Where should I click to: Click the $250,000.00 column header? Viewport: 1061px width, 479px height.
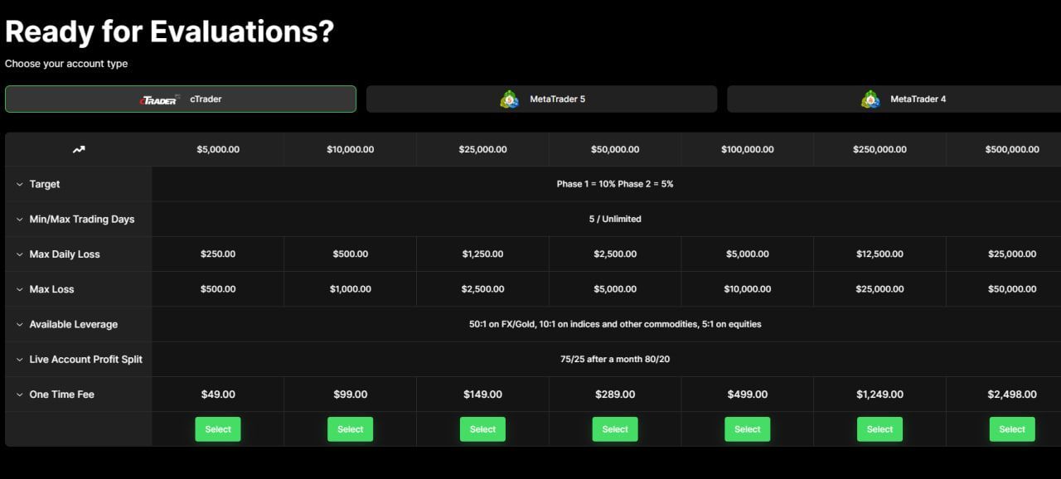879,150
